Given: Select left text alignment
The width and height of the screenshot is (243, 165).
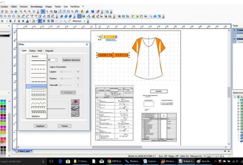Looking at the screenshot, I should 40,21.
